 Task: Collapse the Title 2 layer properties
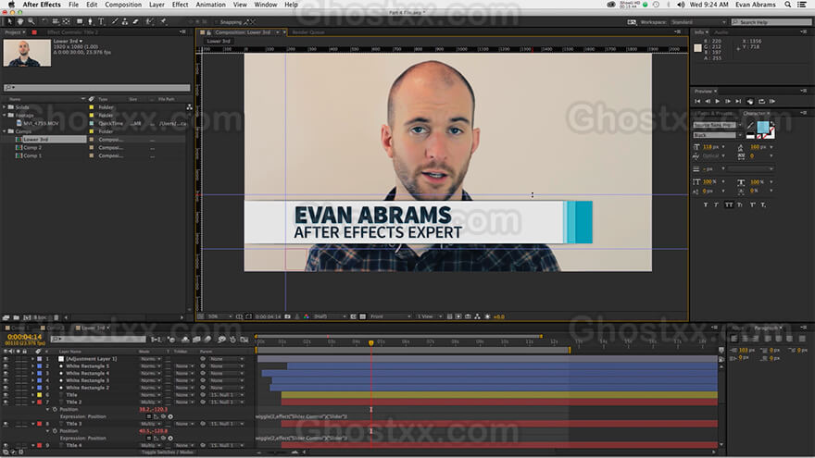(32, 402)
